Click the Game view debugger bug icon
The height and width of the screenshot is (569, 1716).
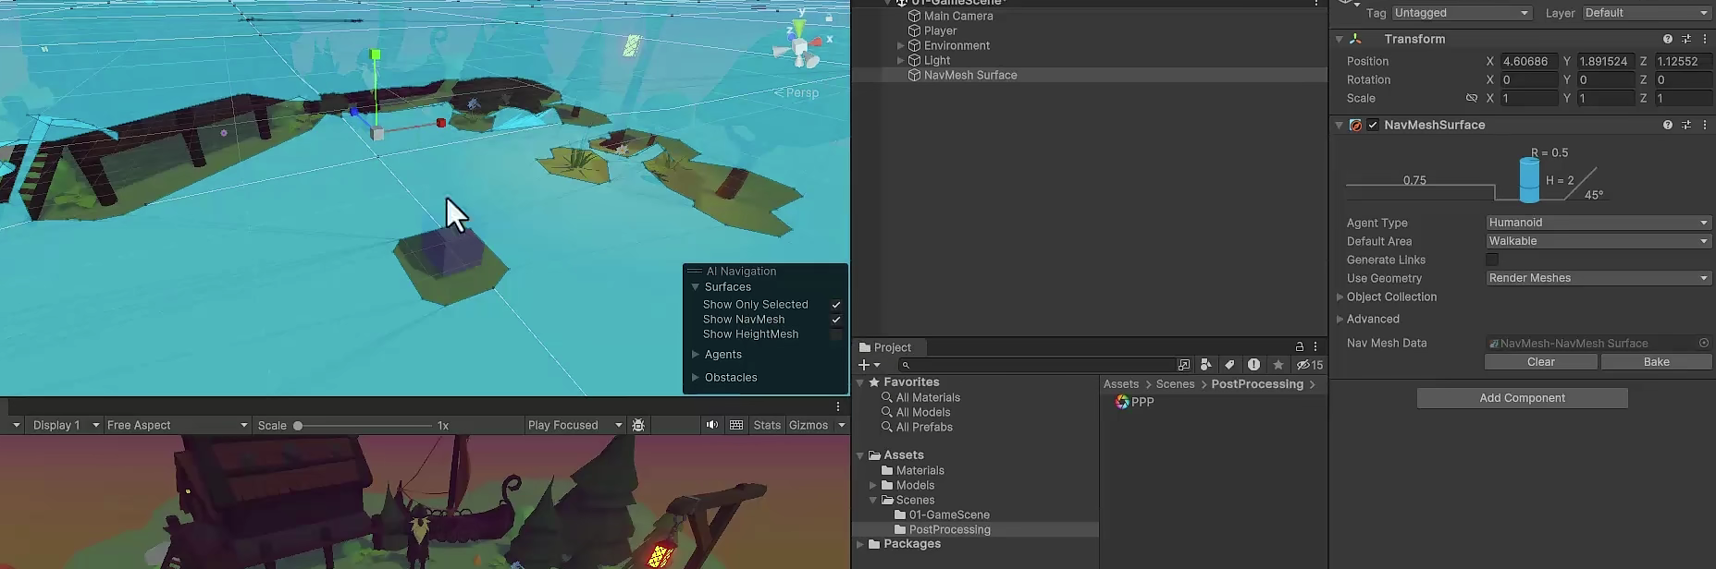click(638, 425)
